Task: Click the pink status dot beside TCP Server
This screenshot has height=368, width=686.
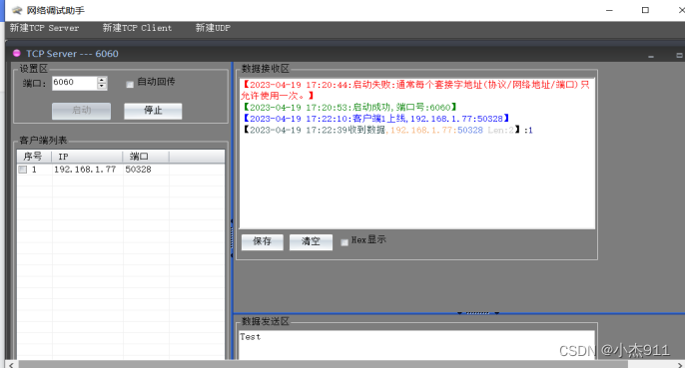Action: (17, 53)
